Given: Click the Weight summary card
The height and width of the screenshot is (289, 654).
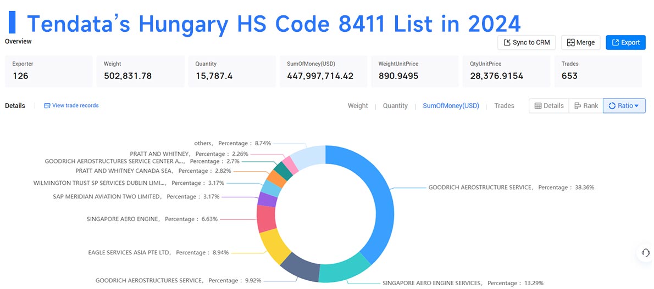Looking at the screenshot, I should pos(140,71).
